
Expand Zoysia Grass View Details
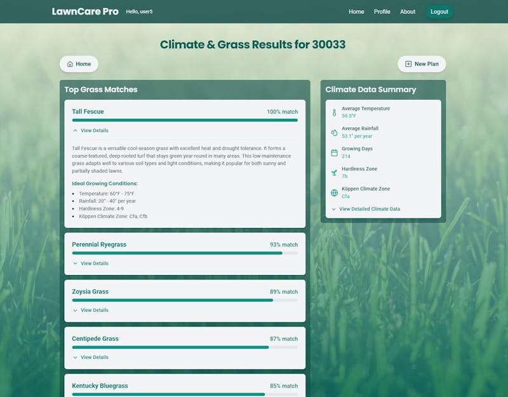(x=91, y=310)
